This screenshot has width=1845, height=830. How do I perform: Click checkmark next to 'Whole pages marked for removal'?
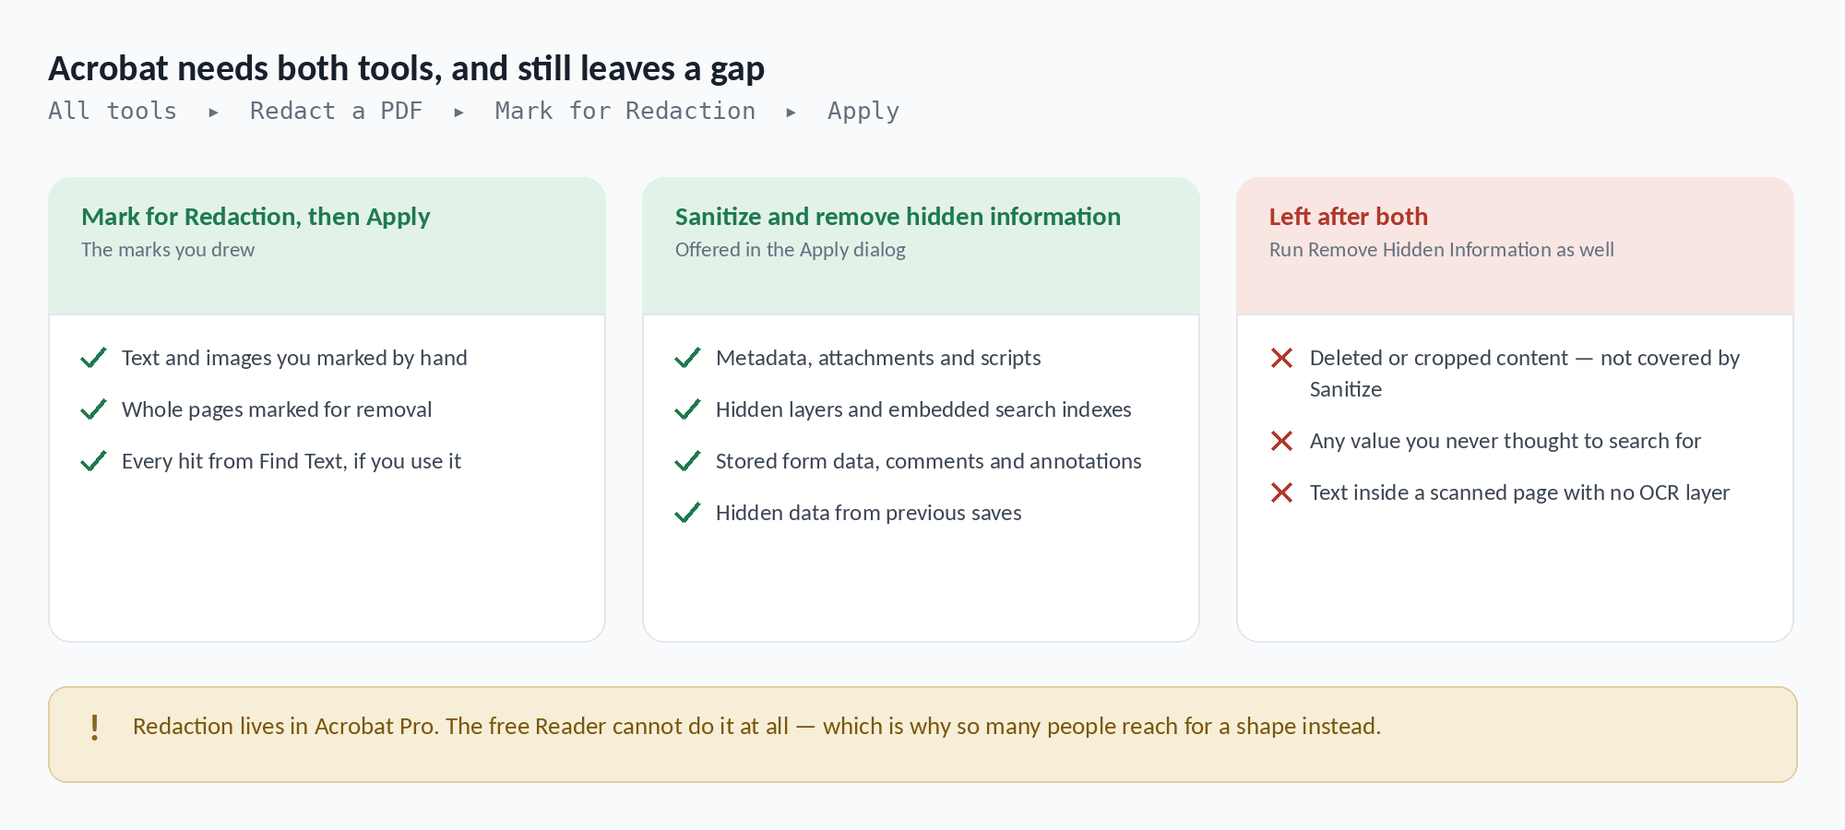tap(94, 409)
